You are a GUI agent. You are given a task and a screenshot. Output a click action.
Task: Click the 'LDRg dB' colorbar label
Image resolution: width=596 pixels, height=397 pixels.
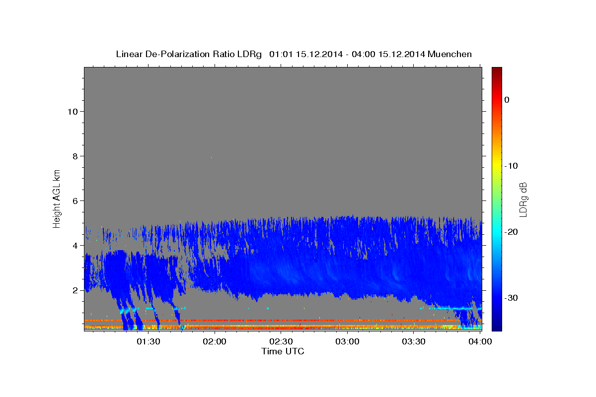click(x=523, y=199)
